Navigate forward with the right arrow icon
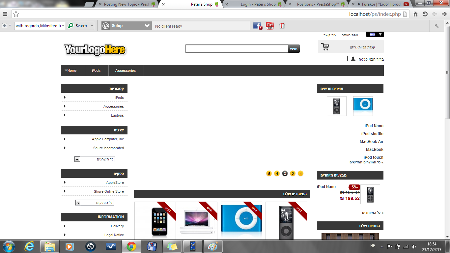450x253 pixels. pos(444,14)
